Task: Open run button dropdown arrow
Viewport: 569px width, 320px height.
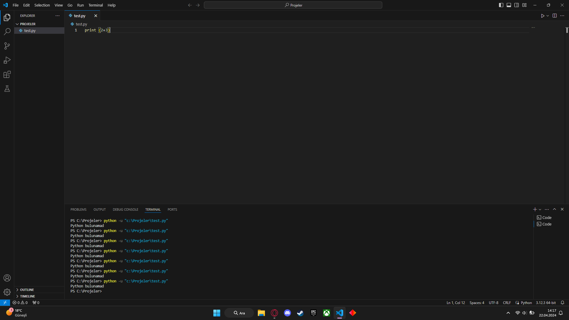Action: [x=548, y=16]
